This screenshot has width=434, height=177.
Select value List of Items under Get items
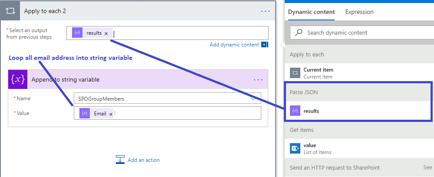click(359, 148)
